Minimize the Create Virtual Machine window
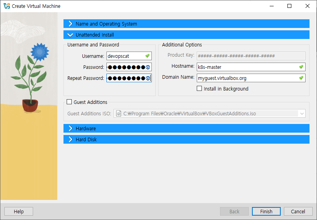317x220 pixels. pos(272,6)
